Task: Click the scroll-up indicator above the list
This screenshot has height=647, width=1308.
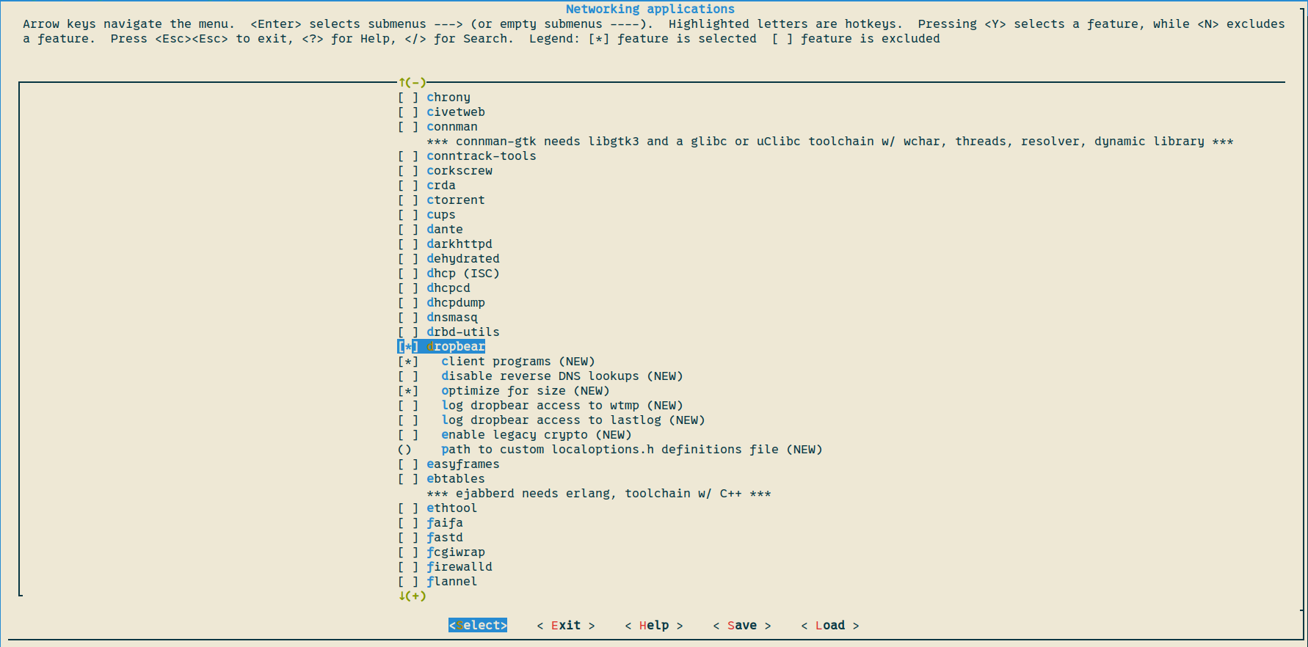Action: click(412, 82)
